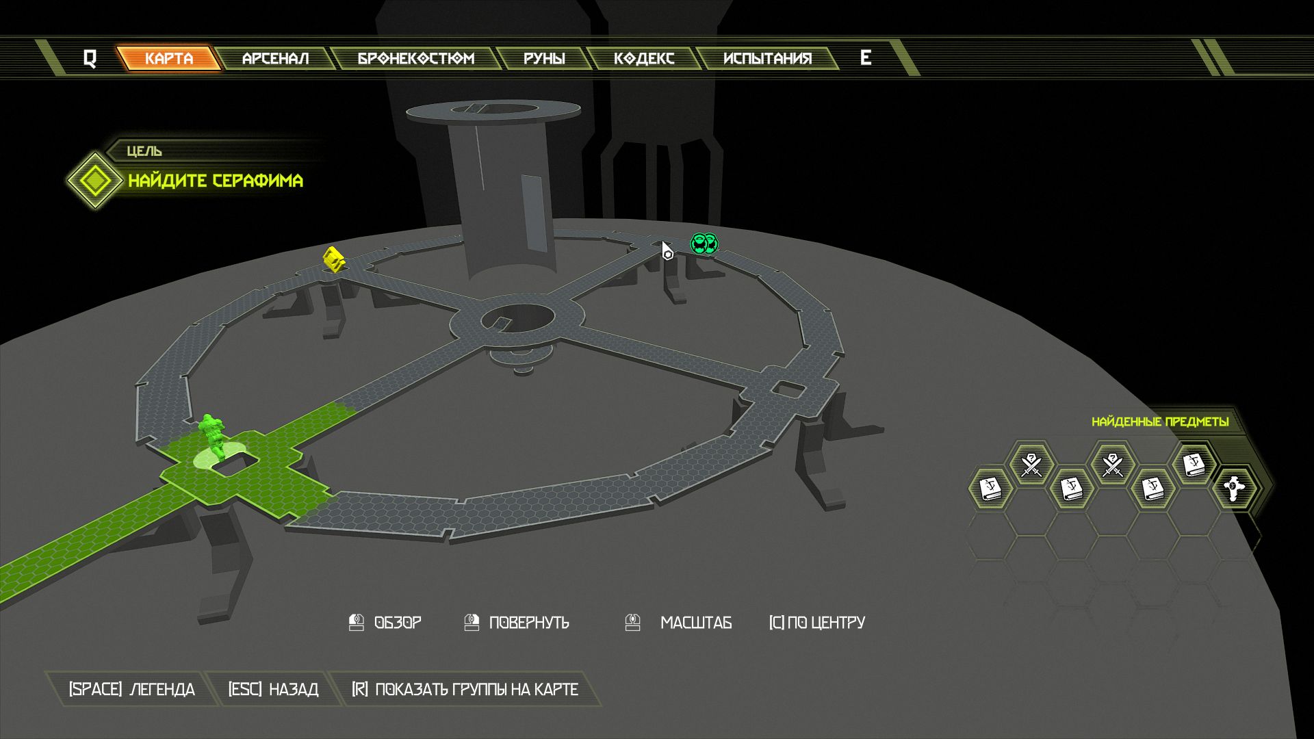Open the Бронекостюм tab
The width and height of the screenshot is (1314, 739).
[415, 59]
